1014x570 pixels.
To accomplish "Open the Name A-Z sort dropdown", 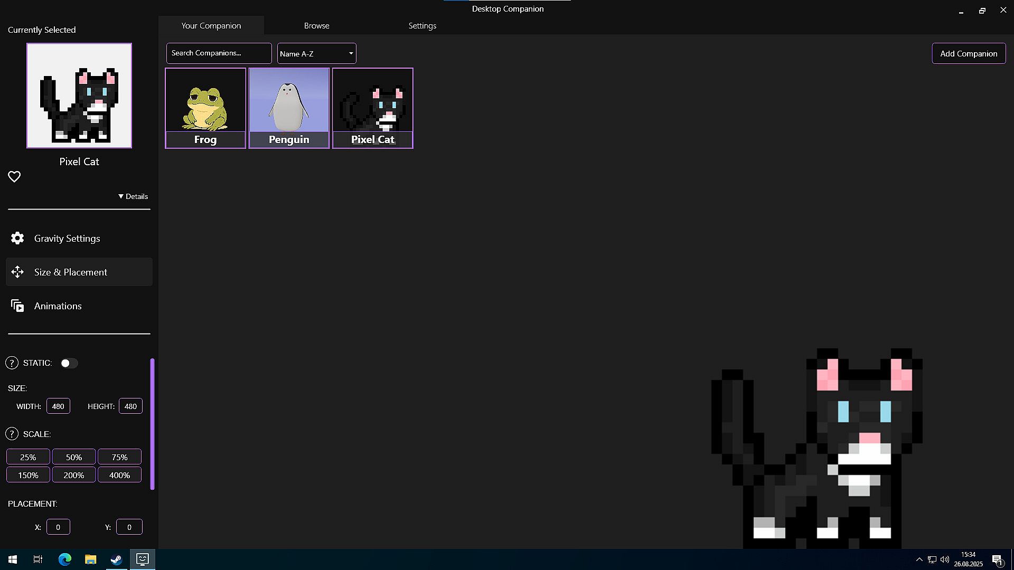I will (x=316, y=53).
